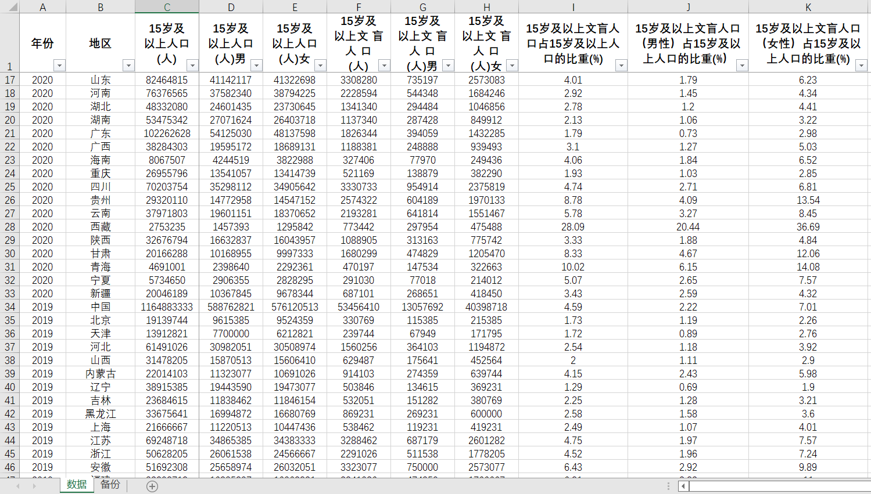Click the 新疆 region cell
This screenshot has height=494, width=871.
(101, 294)
